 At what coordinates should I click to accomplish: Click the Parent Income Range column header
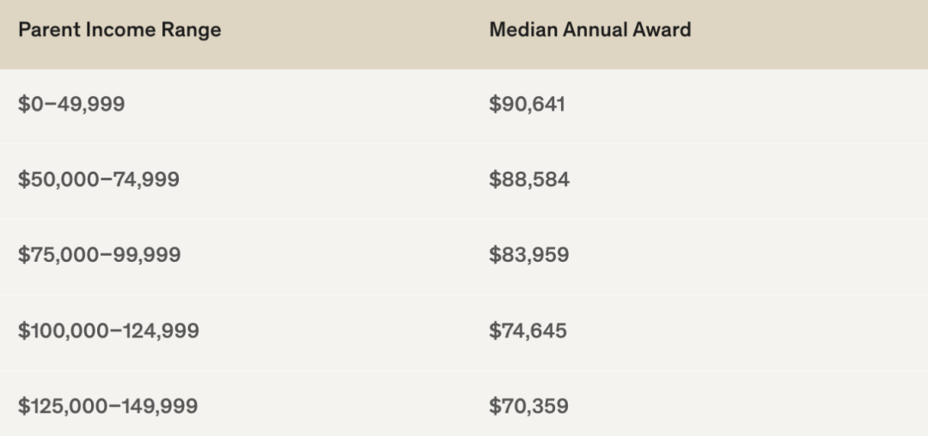click(x=119, y=30)
